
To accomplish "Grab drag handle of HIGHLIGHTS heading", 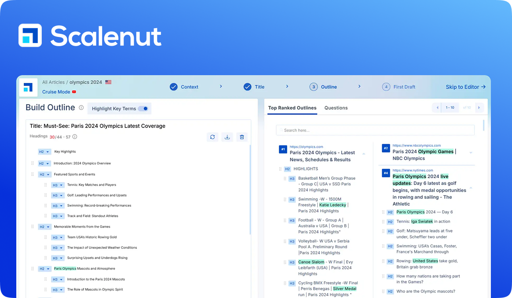I will tap(280, 169).
